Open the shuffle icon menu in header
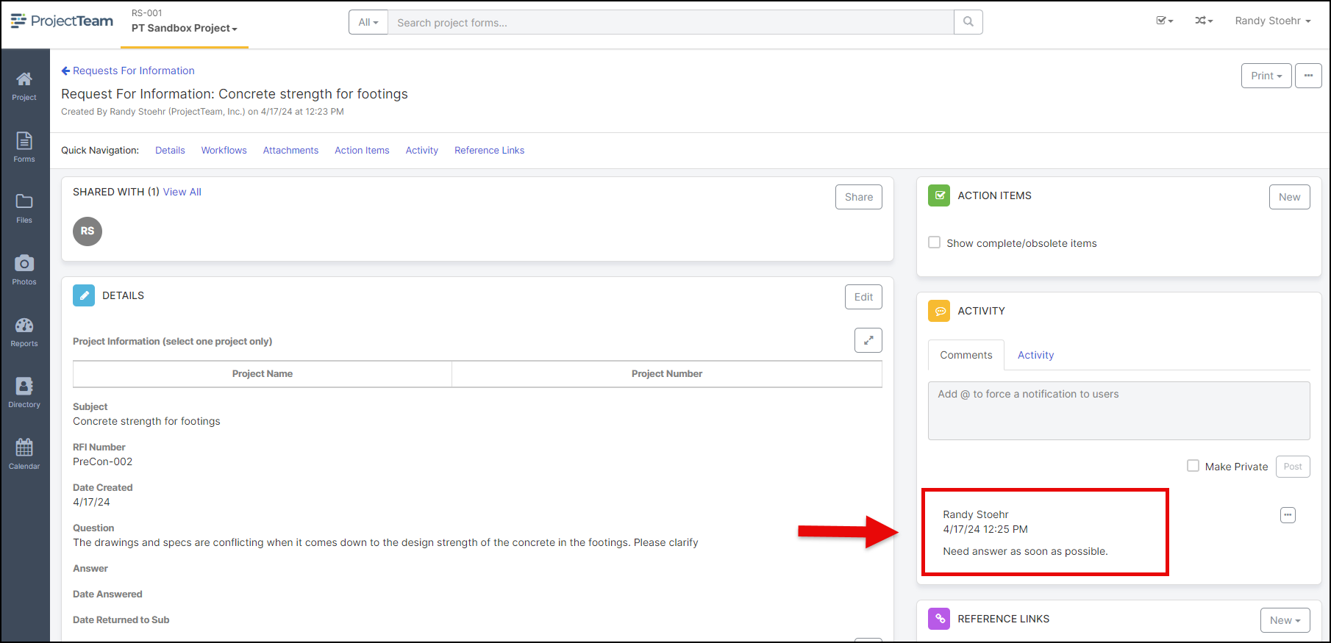 (1204, 21)
